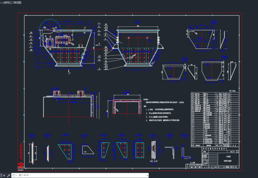The height and width of the screenshot is (178, 258).
Task: Open the viewport minus-sign controls menu
Action: 1,2
